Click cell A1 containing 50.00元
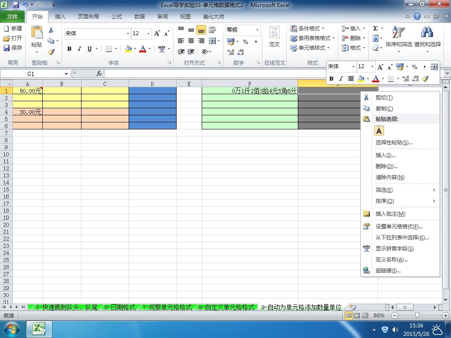This screenshot has width=451, height=338. pyautogui.click(x=28, y=91)
